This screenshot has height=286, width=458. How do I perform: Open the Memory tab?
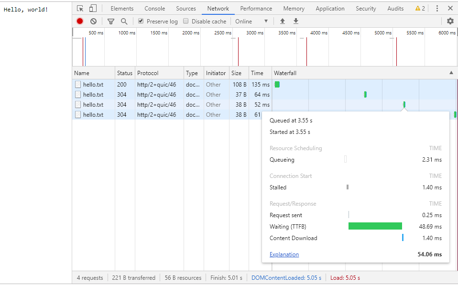click(x=294, y=9)
